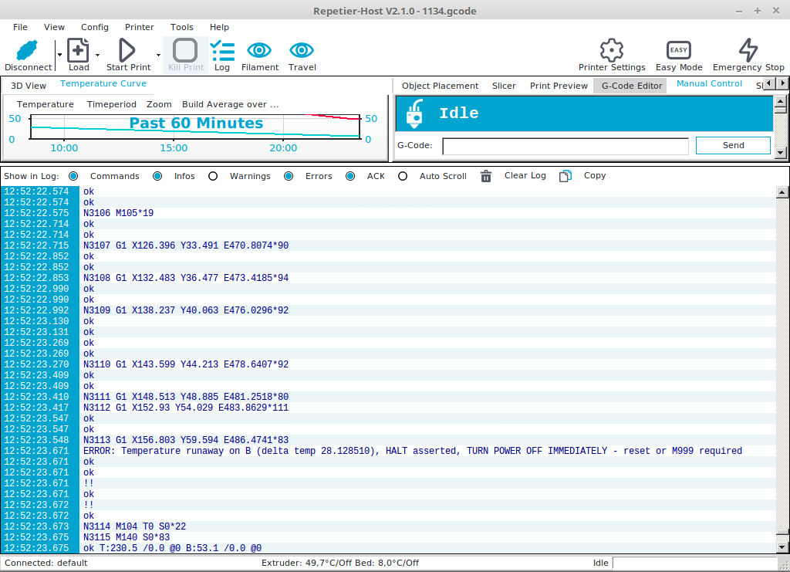Open the Zoom menu in curve panel
Screen dimensions: 790x572
tap(159, 104)
